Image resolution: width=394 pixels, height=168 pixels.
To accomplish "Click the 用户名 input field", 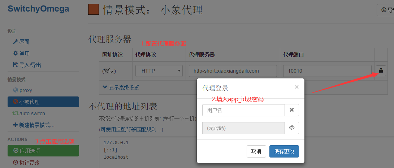I will 243,110.
